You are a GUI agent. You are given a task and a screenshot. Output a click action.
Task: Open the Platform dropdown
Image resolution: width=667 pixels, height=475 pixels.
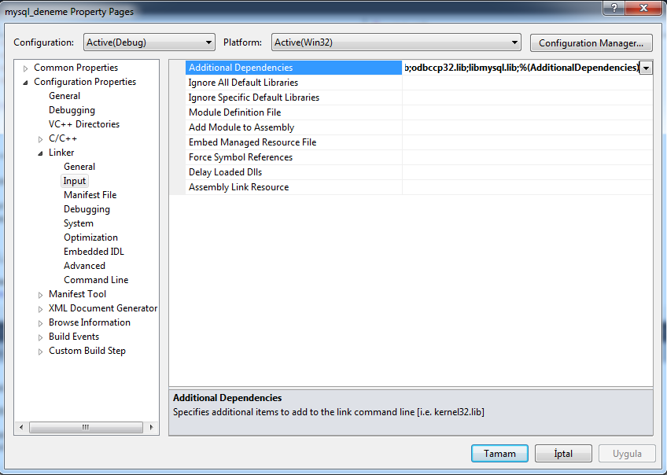tap(396, 42)
